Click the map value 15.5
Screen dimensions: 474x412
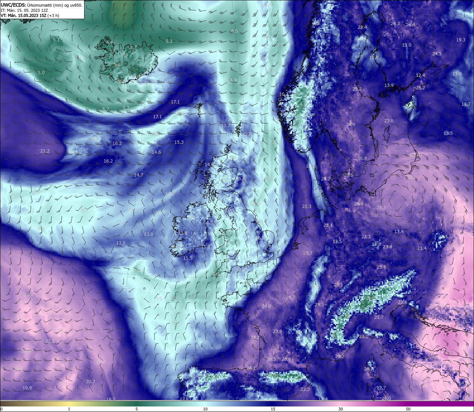coord(188,258)
